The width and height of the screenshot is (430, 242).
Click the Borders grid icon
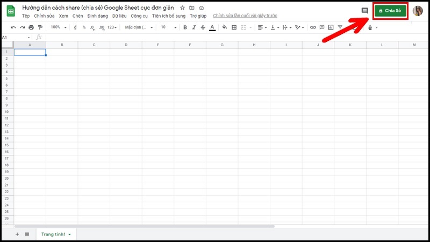coord(234,27)
